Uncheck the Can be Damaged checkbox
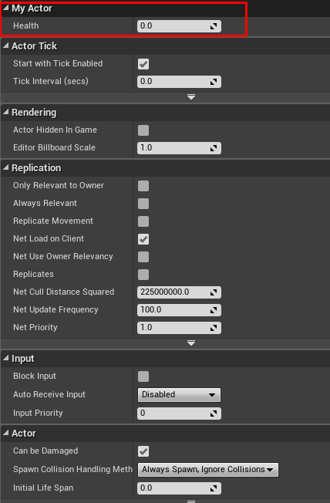This screenshot has height=503, width=330. [143, 451]
